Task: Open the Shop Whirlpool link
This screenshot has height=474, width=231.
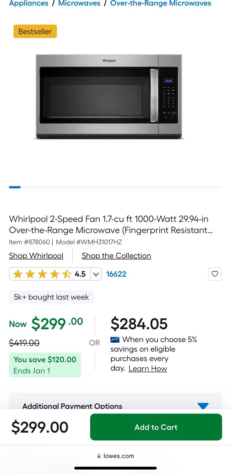Action: [36, 255]
